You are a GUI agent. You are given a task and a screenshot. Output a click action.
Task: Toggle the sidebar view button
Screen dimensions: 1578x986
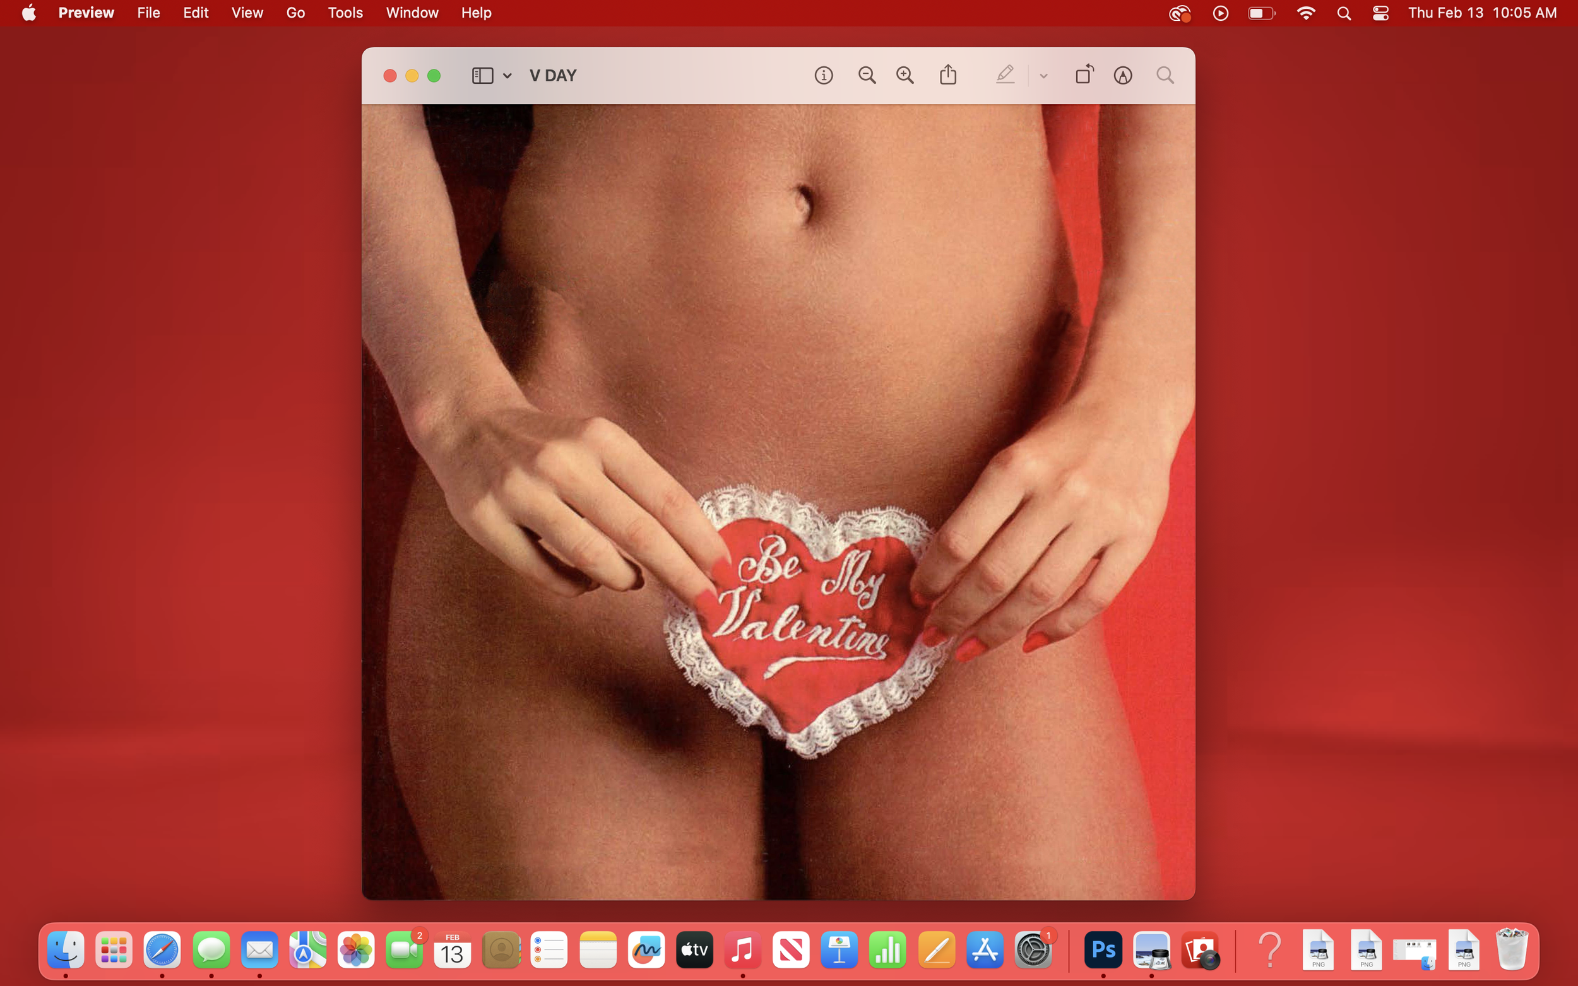tap(482, 76)
